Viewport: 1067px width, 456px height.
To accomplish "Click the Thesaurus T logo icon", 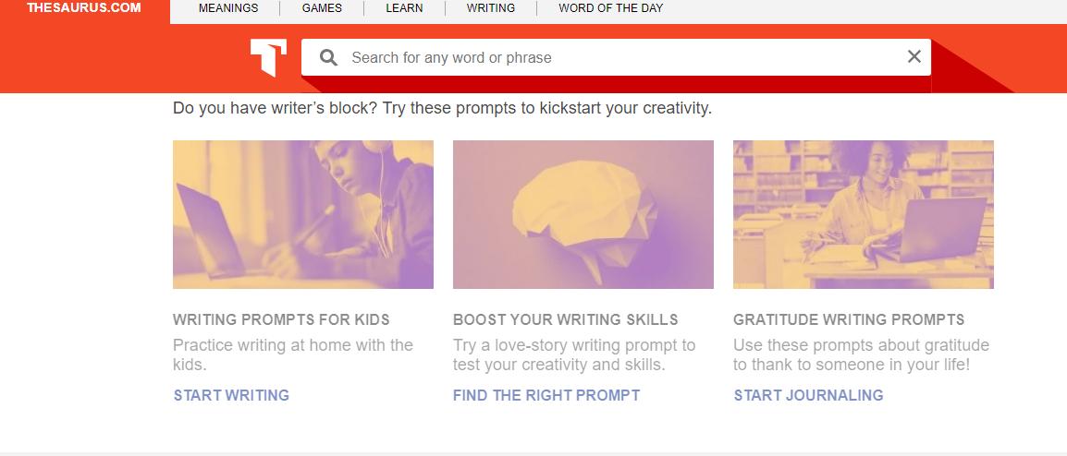I will [x=268, y=57].
